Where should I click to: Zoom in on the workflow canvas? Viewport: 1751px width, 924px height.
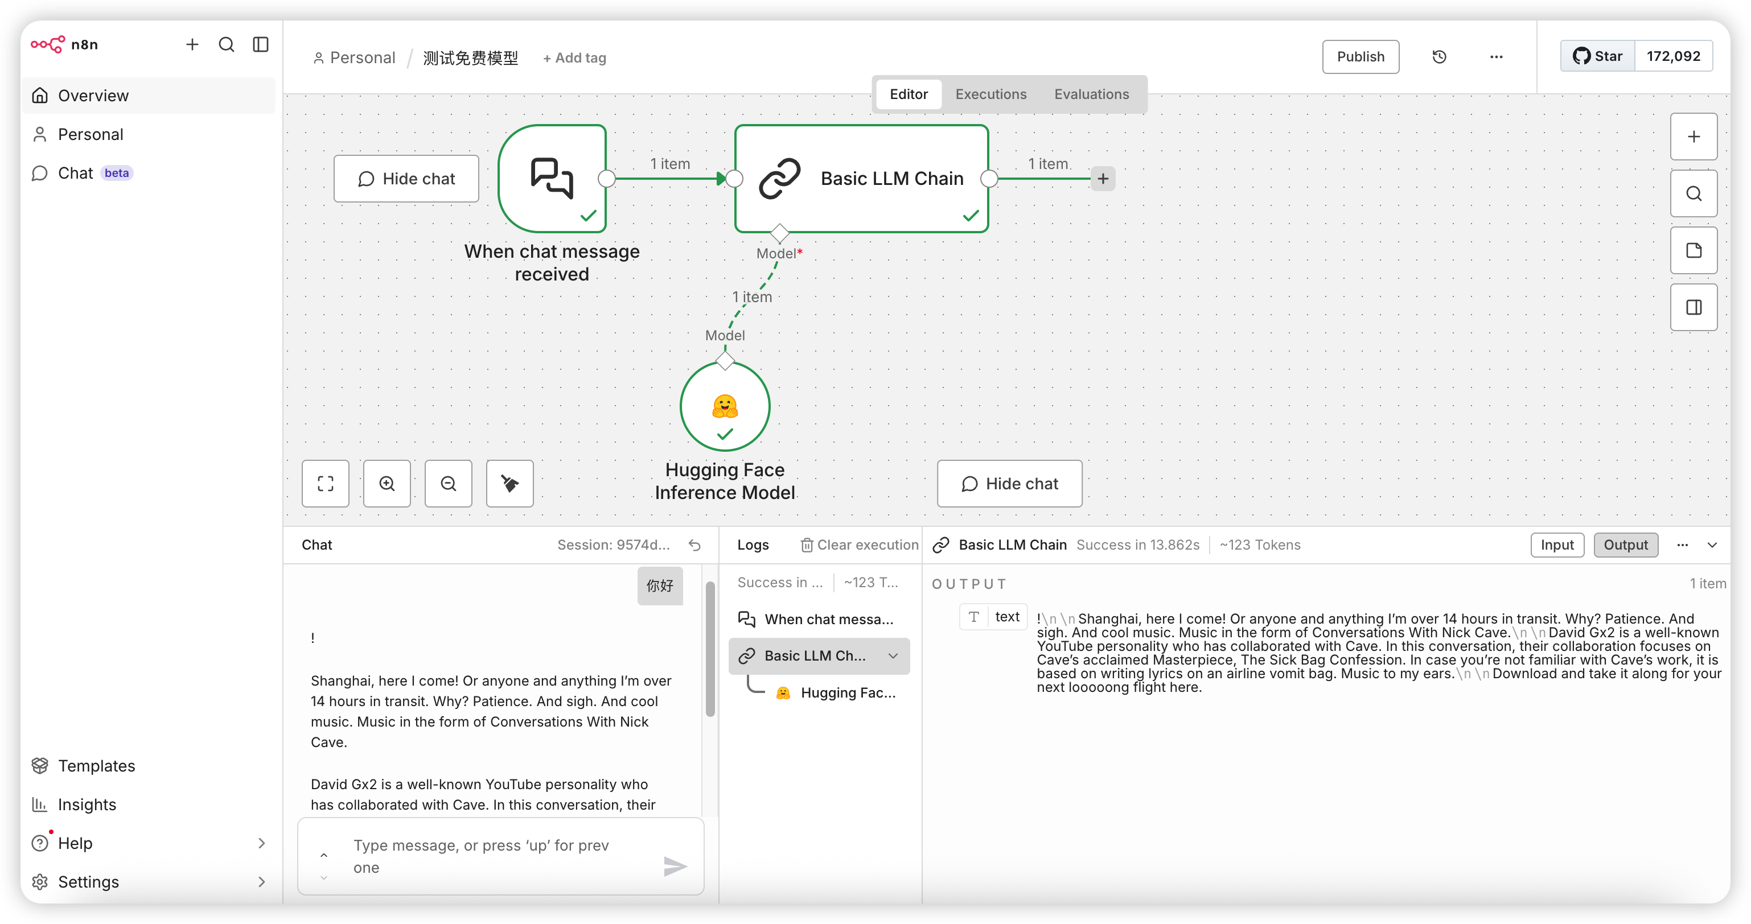tap(387, 484)
